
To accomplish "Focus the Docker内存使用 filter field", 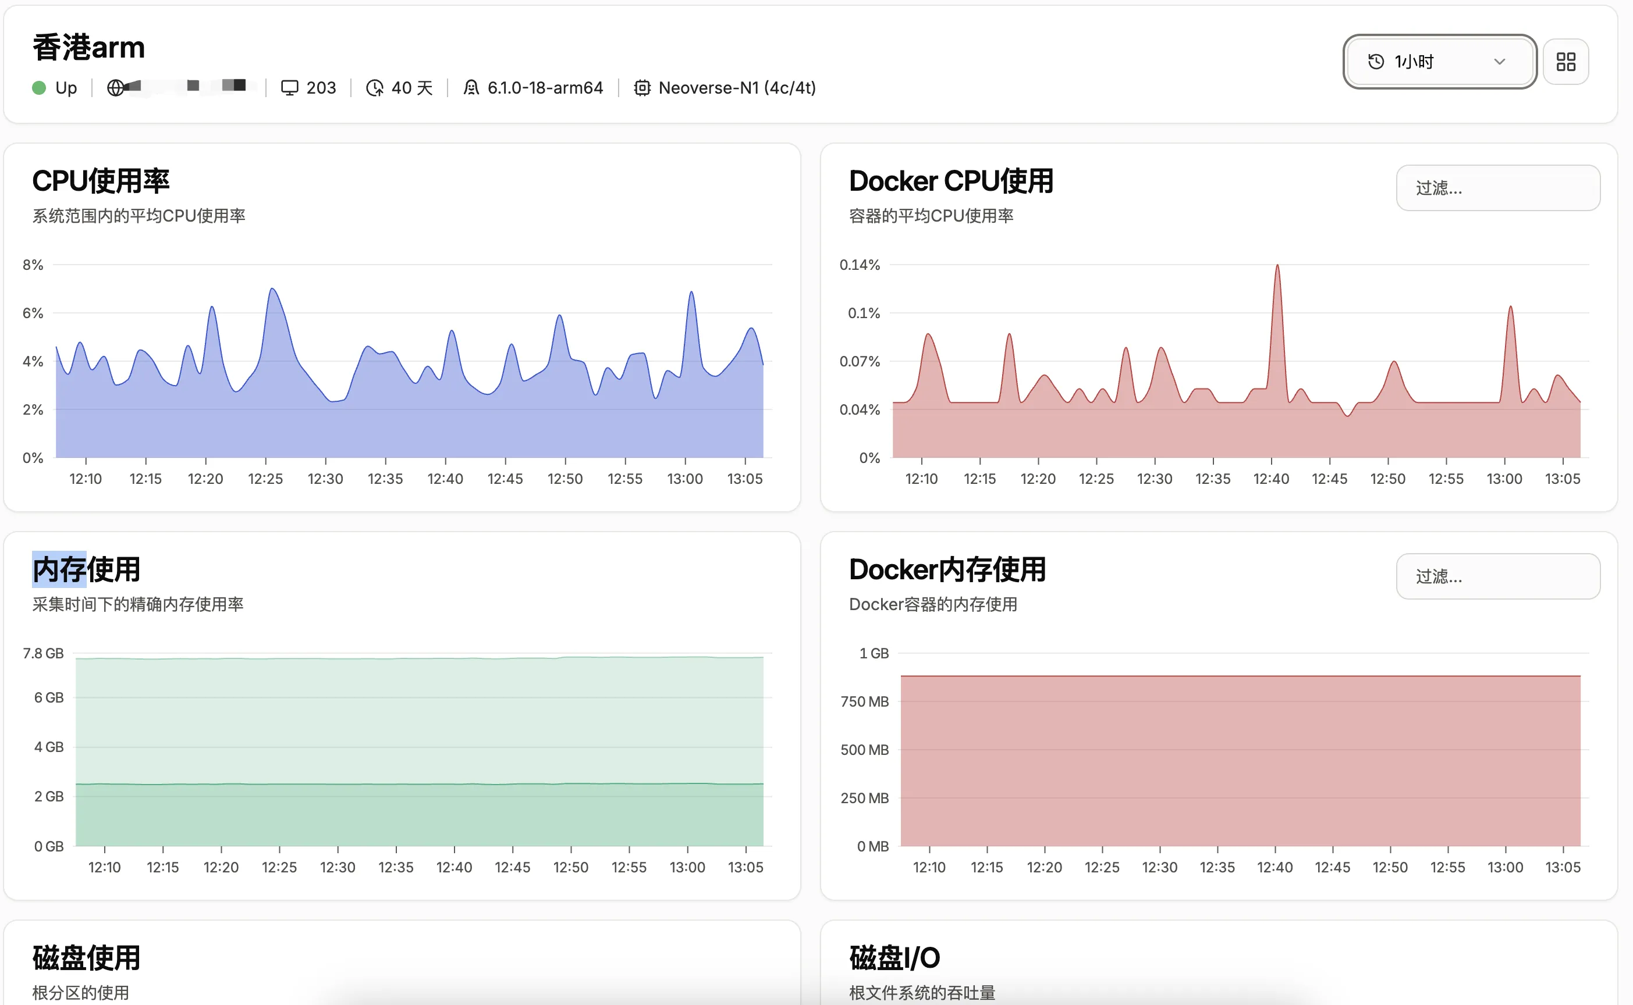I will click(x=1498, y=576).
